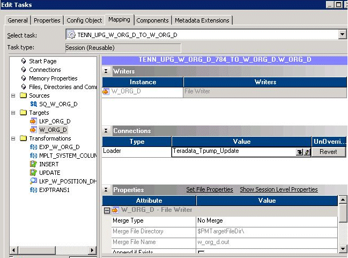Viewport: 348px width, 258px height.
Task: Click the Loader type cell
Action: tap(137, 152)
